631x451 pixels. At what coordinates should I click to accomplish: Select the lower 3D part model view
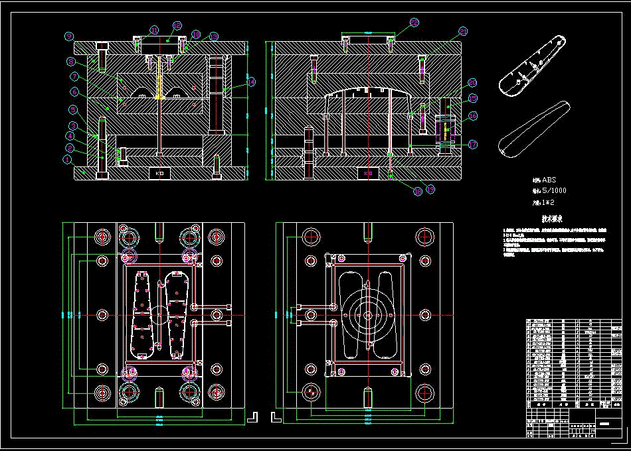(535, 129)
